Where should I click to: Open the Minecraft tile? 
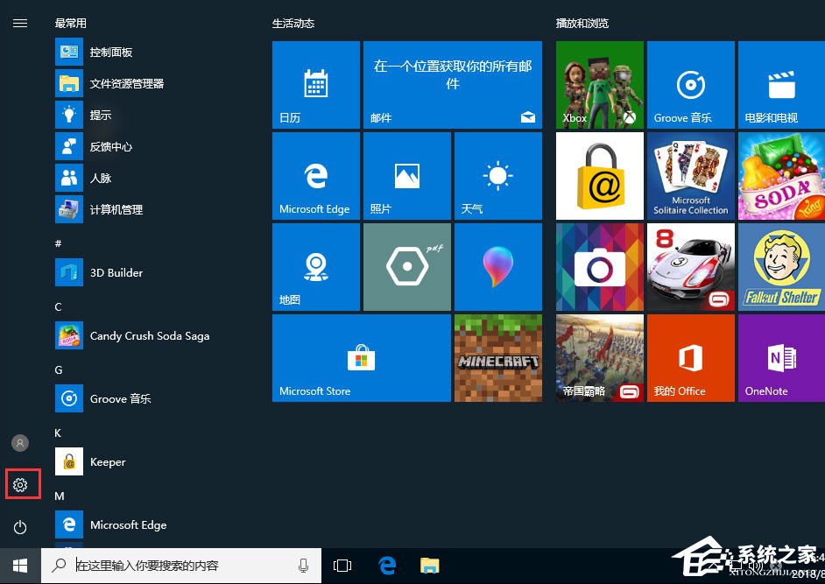tap(497, 357)
